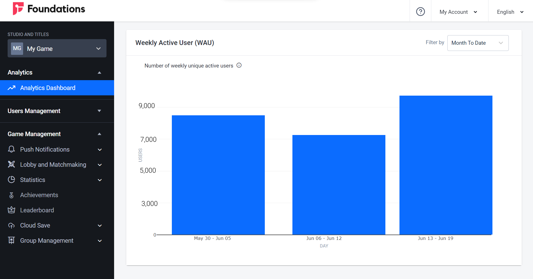Expand the Users Management section
The width and height of the screenshot is (533, 279).
pyautogui.click(x=99, y=111)
